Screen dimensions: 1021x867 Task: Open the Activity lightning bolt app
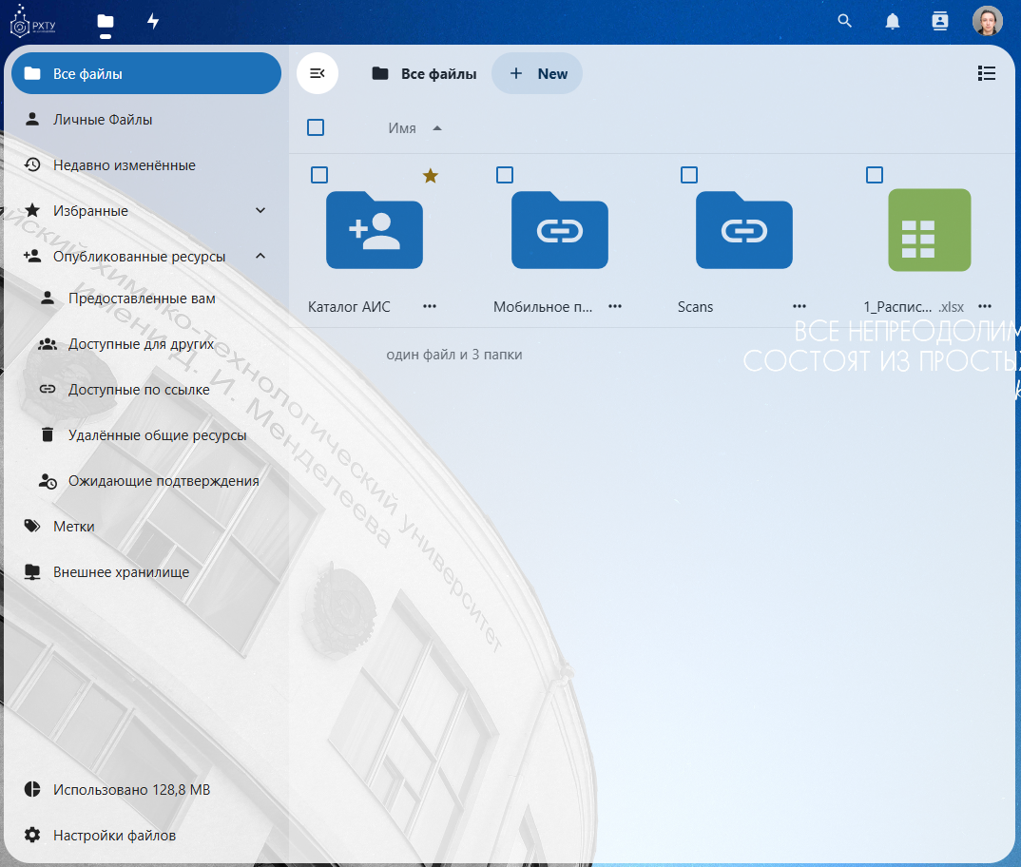153,21
